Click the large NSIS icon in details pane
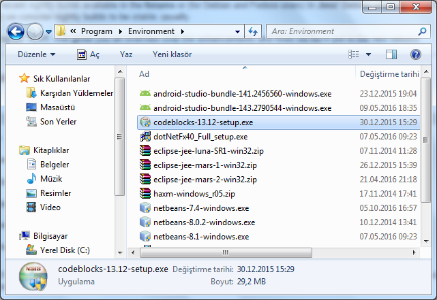Image resolution: width=437 pixels, height=300 pixels. pos(33,277)
